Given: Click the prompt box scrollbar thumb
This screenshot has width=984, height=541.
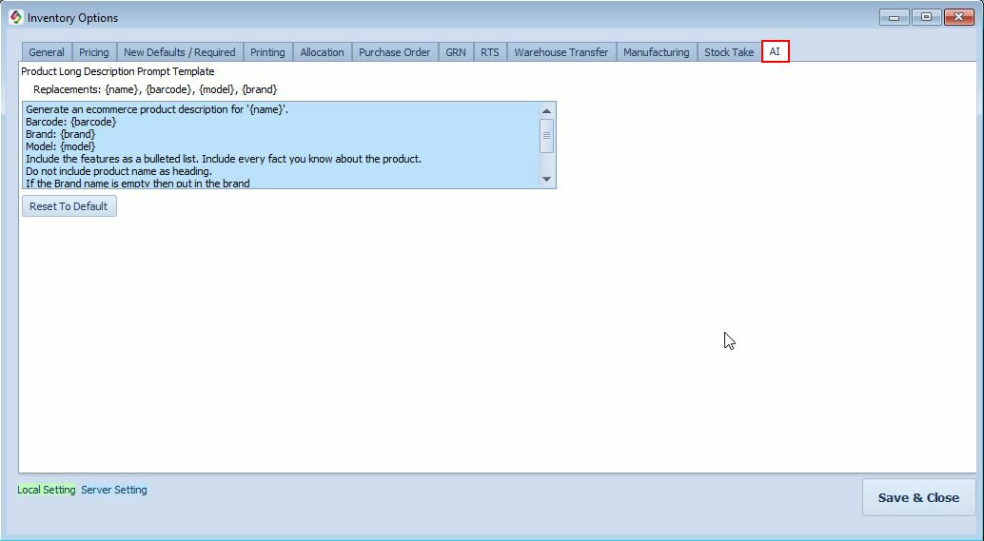Looking at the screenshot, I should click(546, 135).
